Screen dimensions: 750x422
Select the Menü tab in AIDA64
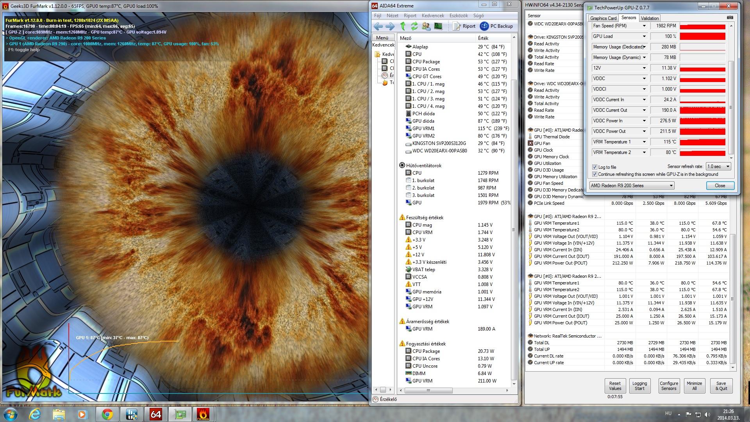382,38
